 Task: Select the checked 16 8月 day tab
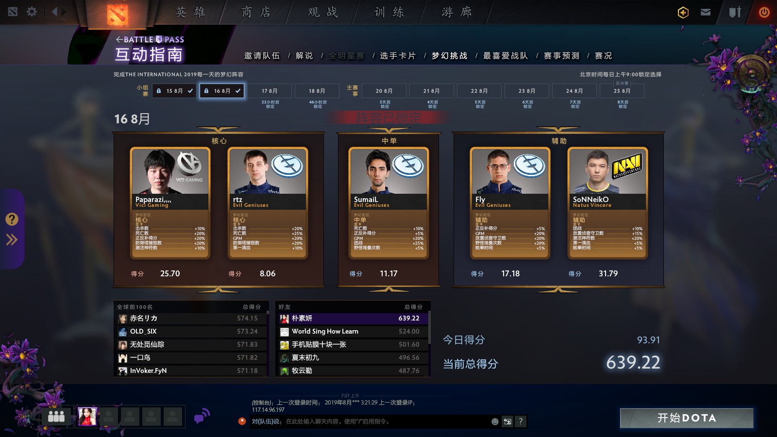click(222, 91)
